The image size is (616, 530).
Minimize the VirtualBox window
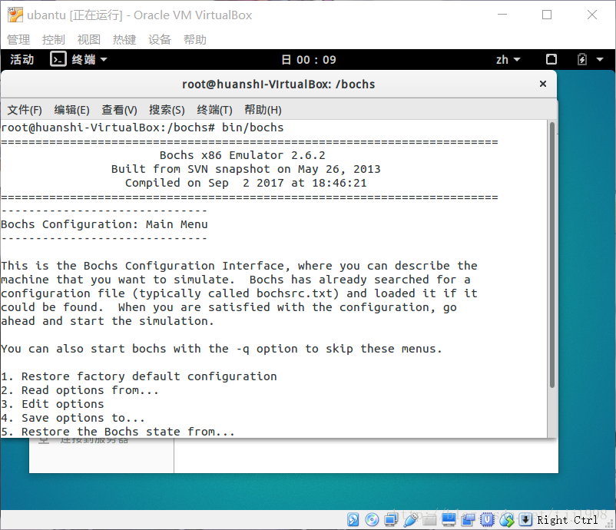(502, 15)
